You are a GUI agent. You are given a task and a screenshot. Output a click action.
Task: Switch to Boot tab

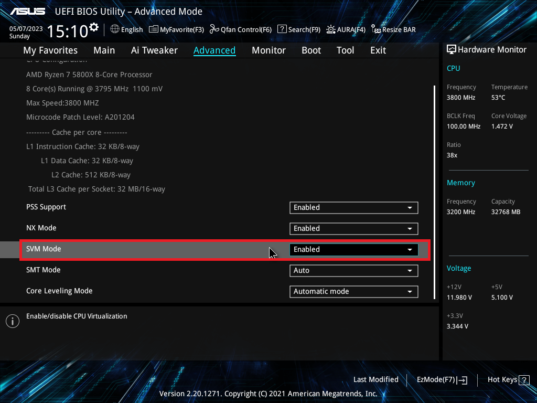coord(311,50)
